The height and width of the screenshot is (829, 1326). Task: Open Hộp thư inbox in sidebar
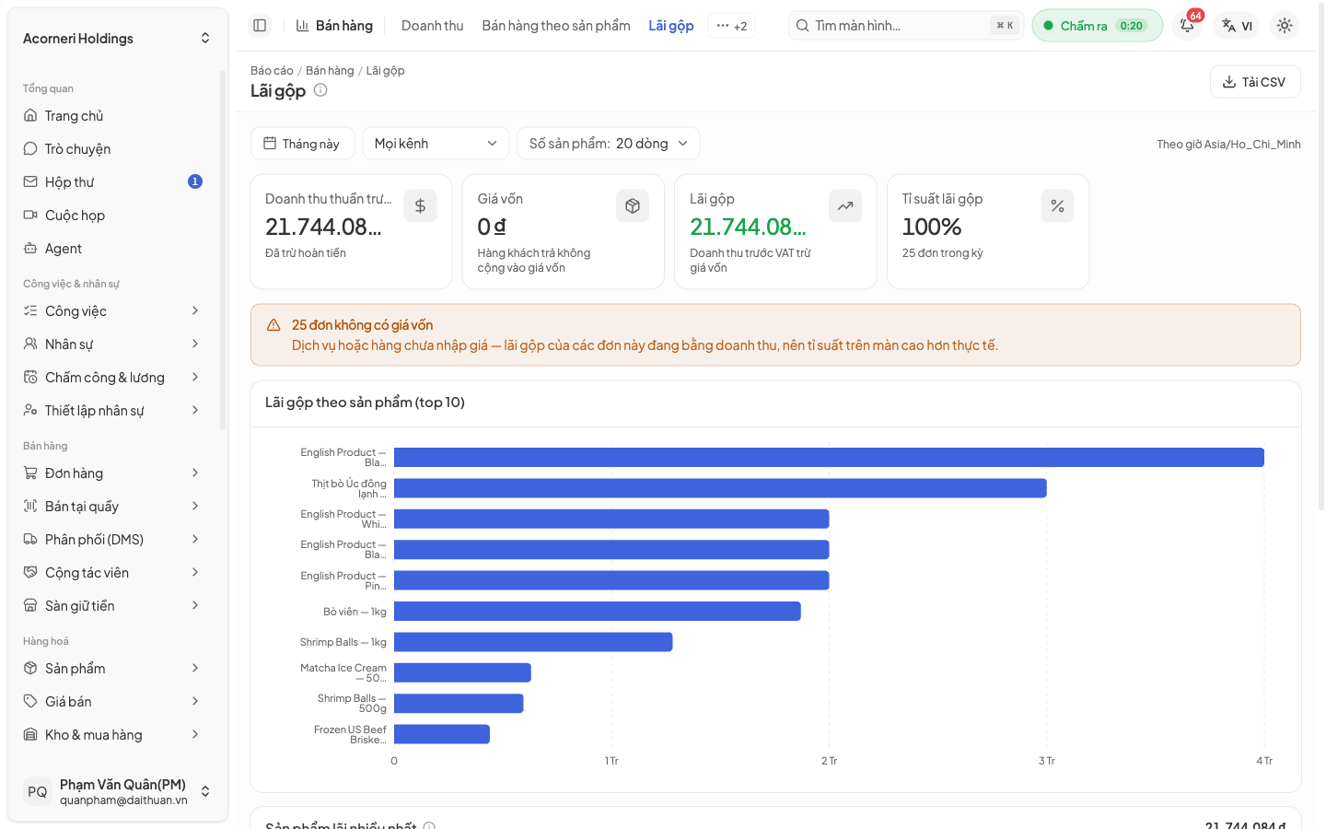(x=112, y=182)
